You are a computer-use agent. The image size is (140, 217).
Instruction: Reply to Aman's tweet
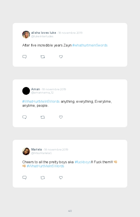tap(24, 117)
